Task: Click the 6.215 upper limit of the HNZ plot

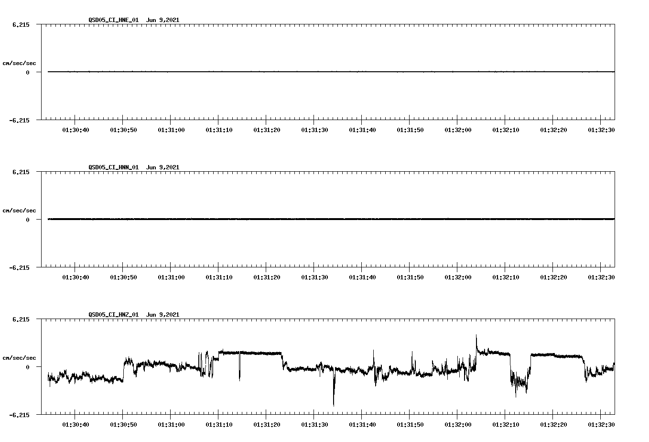Action: click(x=21, y=319)
